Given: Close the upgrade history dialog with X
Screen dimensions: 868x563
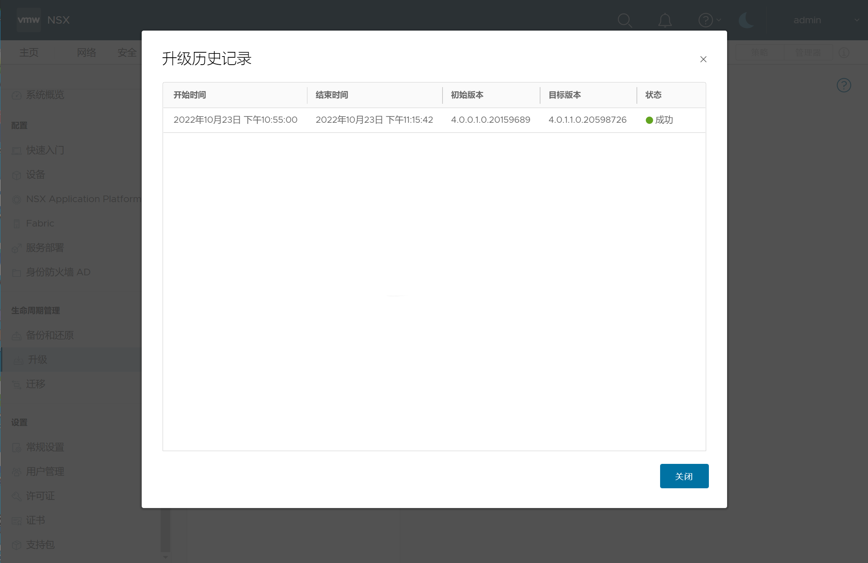Looking at the screenshot, I should click(703, 59).
